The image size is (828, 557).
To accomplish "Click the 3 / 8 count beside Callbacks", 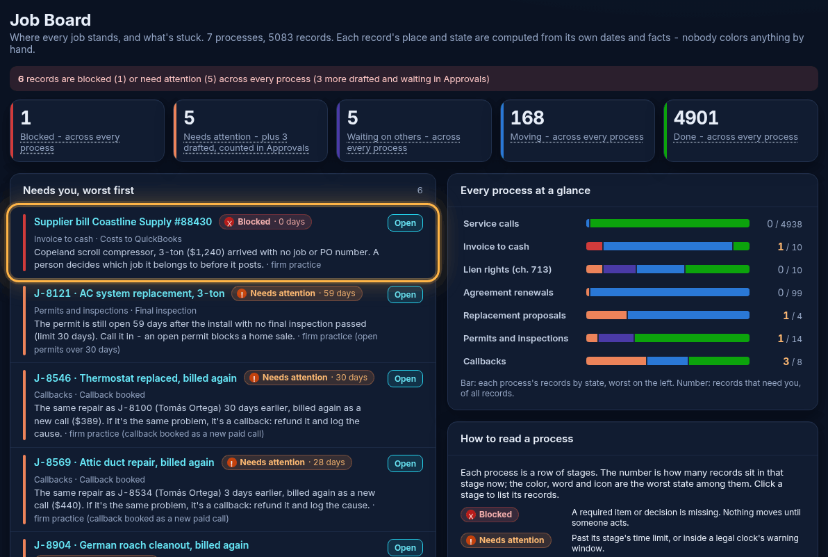I will pos(792,362).
